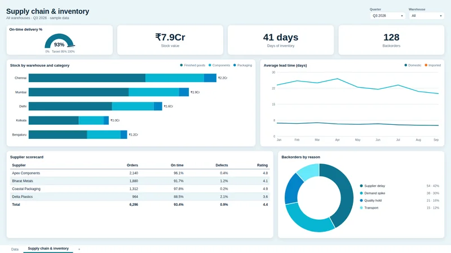
Task: Select the Coastal Packaging supplier row name
Action: tap(26, 189)
